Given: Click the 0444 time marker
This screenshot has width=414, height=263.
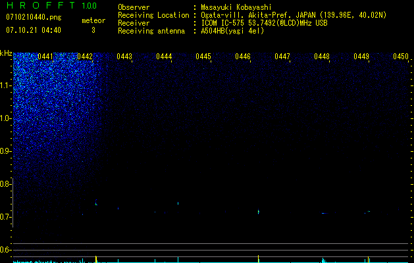Looking at the screenshot, I should tap(164, 57).
